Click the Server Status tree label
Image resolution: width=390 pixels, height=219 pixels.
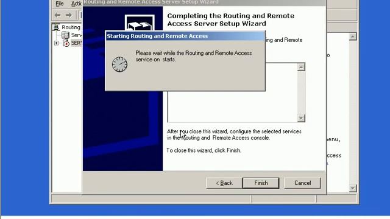click(x=76, y=35)
